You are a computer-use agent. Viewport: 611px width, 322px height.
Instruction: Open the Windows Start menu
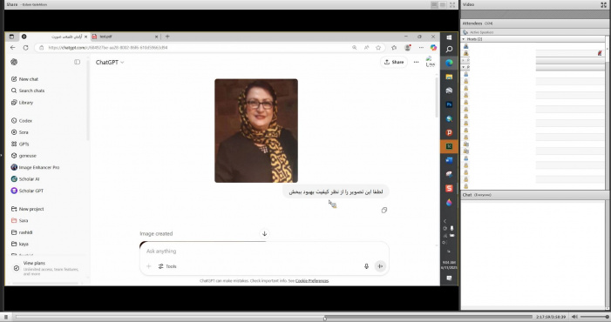tap(449, 37)
